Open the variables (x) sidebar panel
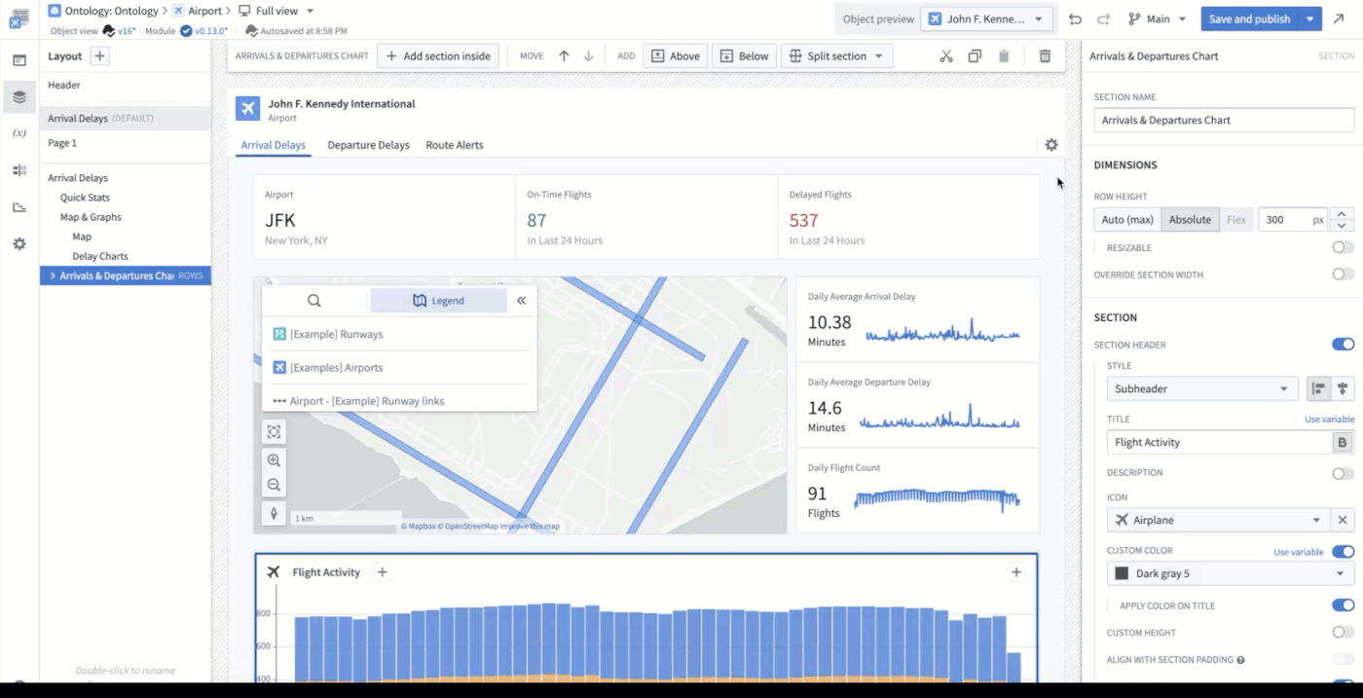The width and height of the screenshot is (1363, 698). (19, 133)
